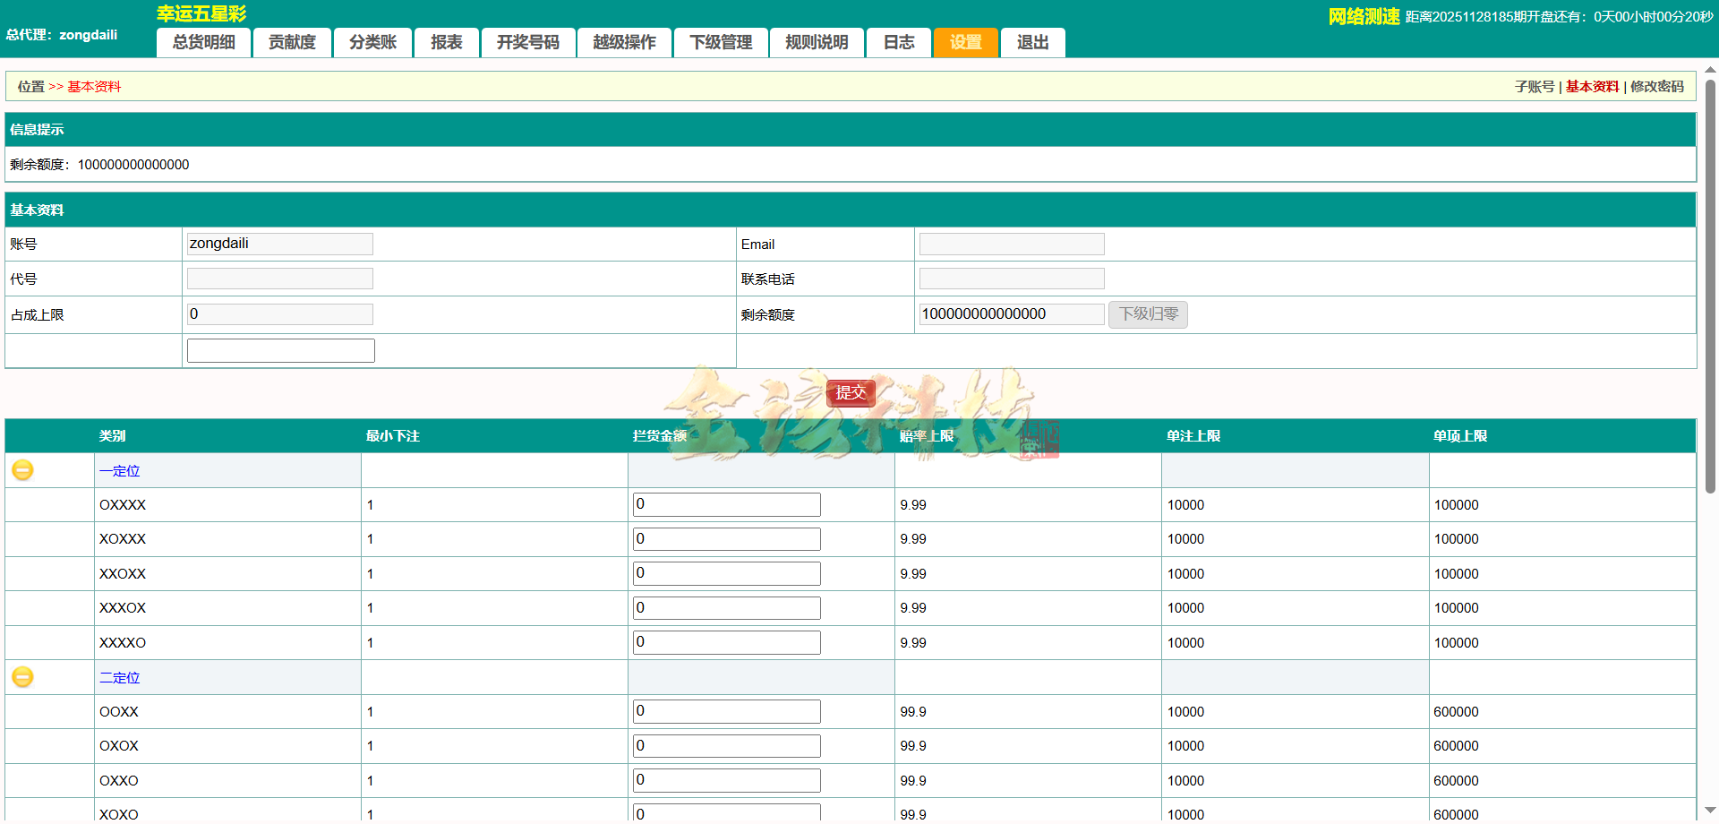Click the 提交 submit button
1719x824 pixels.
point(850,393)
